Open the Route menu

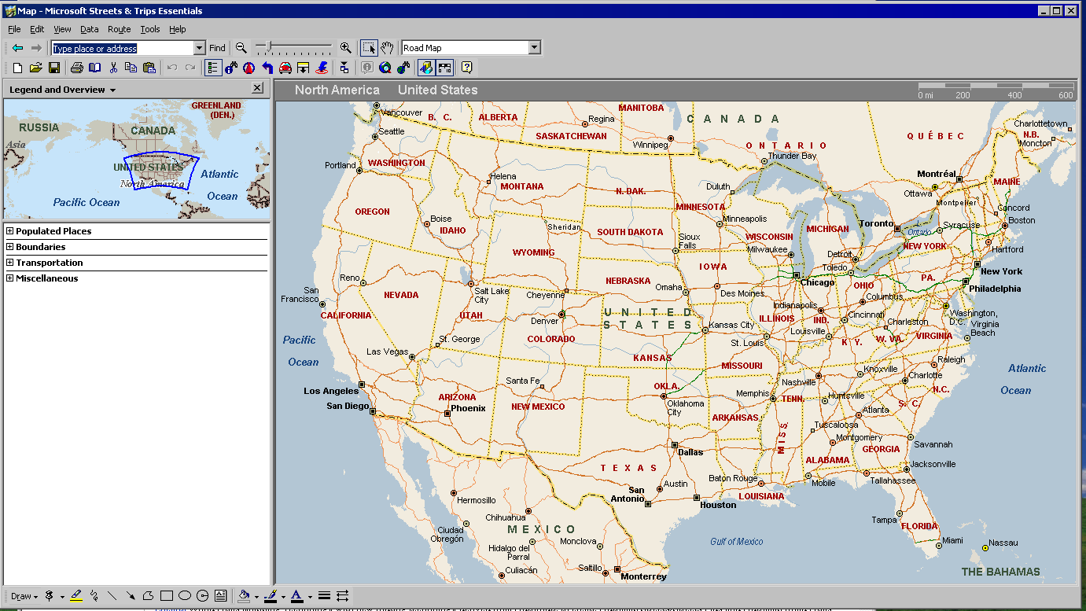point(120,29)
